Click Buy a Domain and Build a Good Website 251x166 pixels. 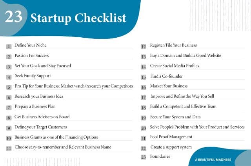coord(186,55)
